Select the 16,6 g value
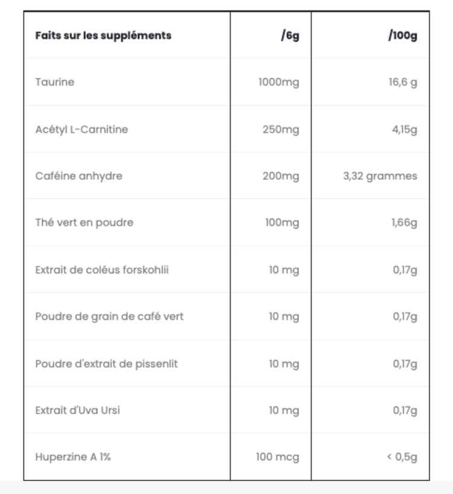Image resolution: width=453 pixels, height=494 pixels. point(403,82)
